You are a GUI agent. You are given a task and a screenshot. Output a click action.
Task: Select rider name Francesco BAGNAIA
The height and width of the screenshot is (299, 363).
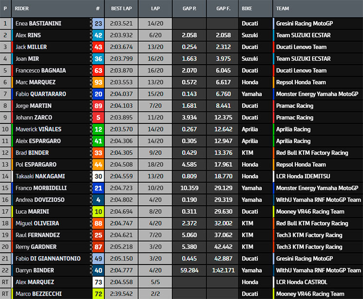[x=40, y=70]
